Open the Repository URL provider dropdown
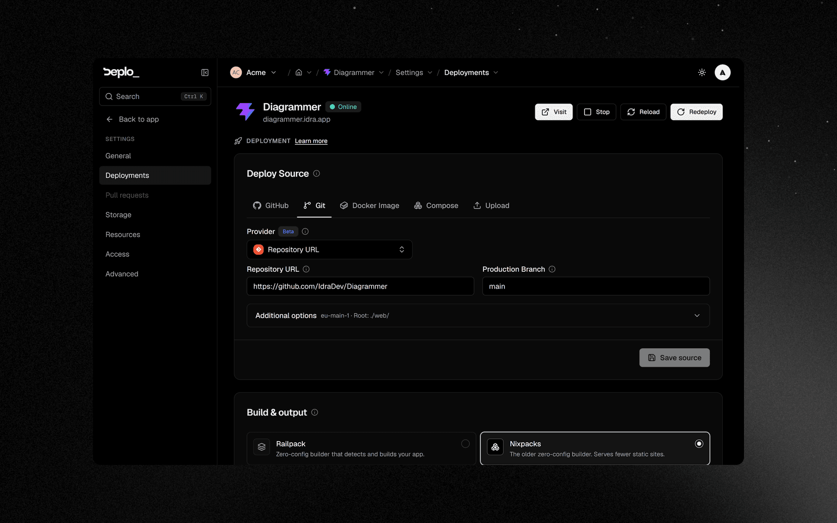The image size is (837, 523). click(329, 250)
